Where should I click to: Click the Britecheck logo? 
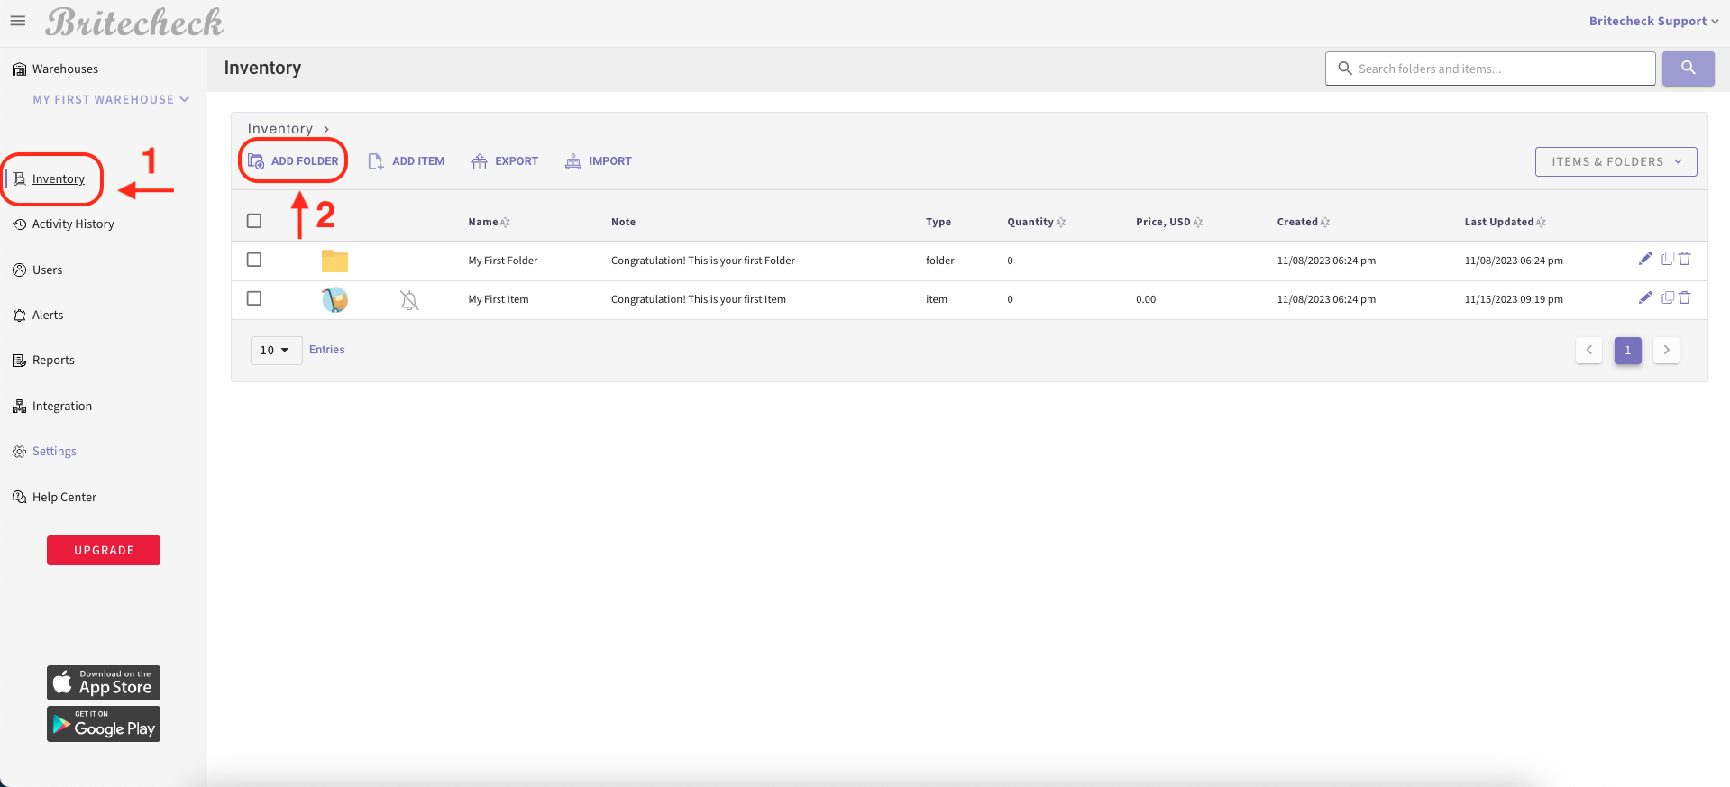tap(134, 23)
